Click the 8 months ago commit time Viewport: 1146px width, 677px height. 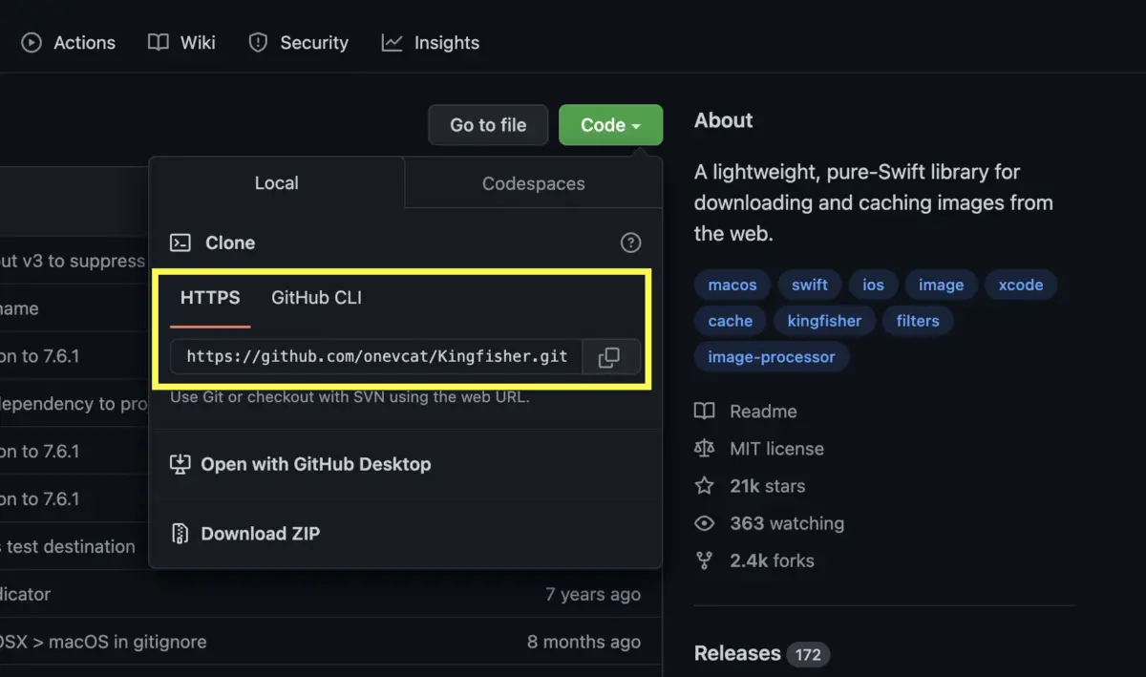(584, 642)
